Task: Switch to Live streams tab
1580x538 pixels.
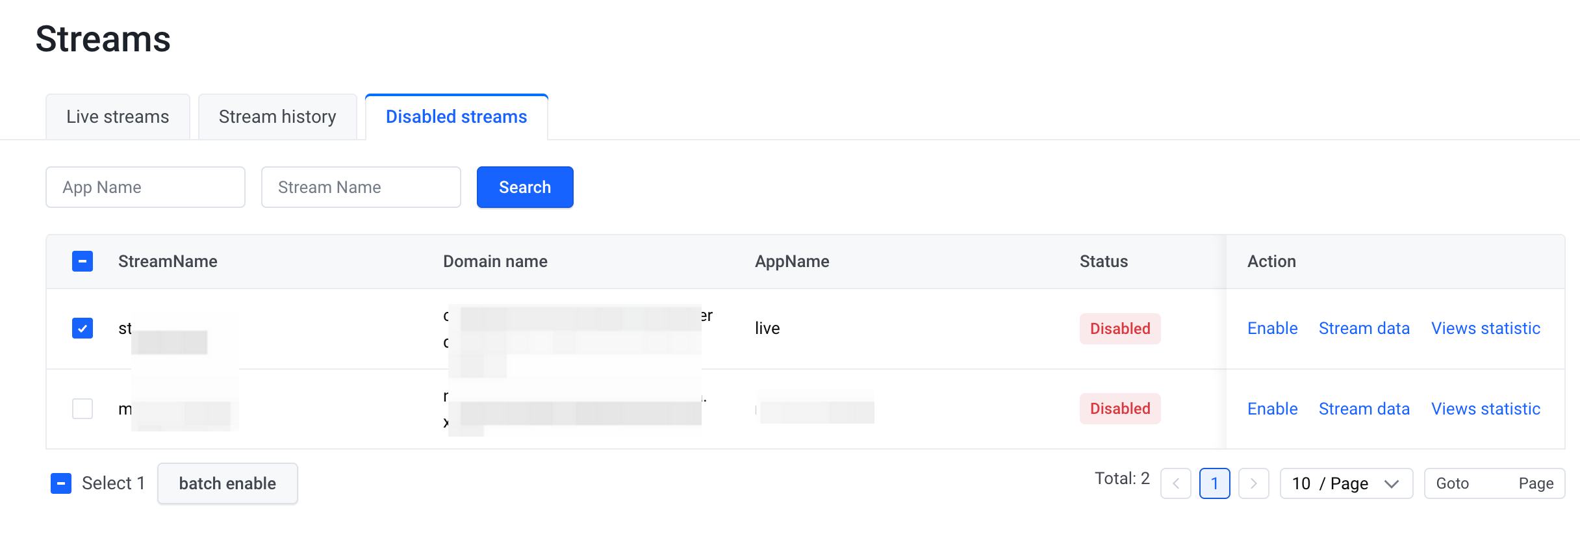Action: [x=118, y=117]
